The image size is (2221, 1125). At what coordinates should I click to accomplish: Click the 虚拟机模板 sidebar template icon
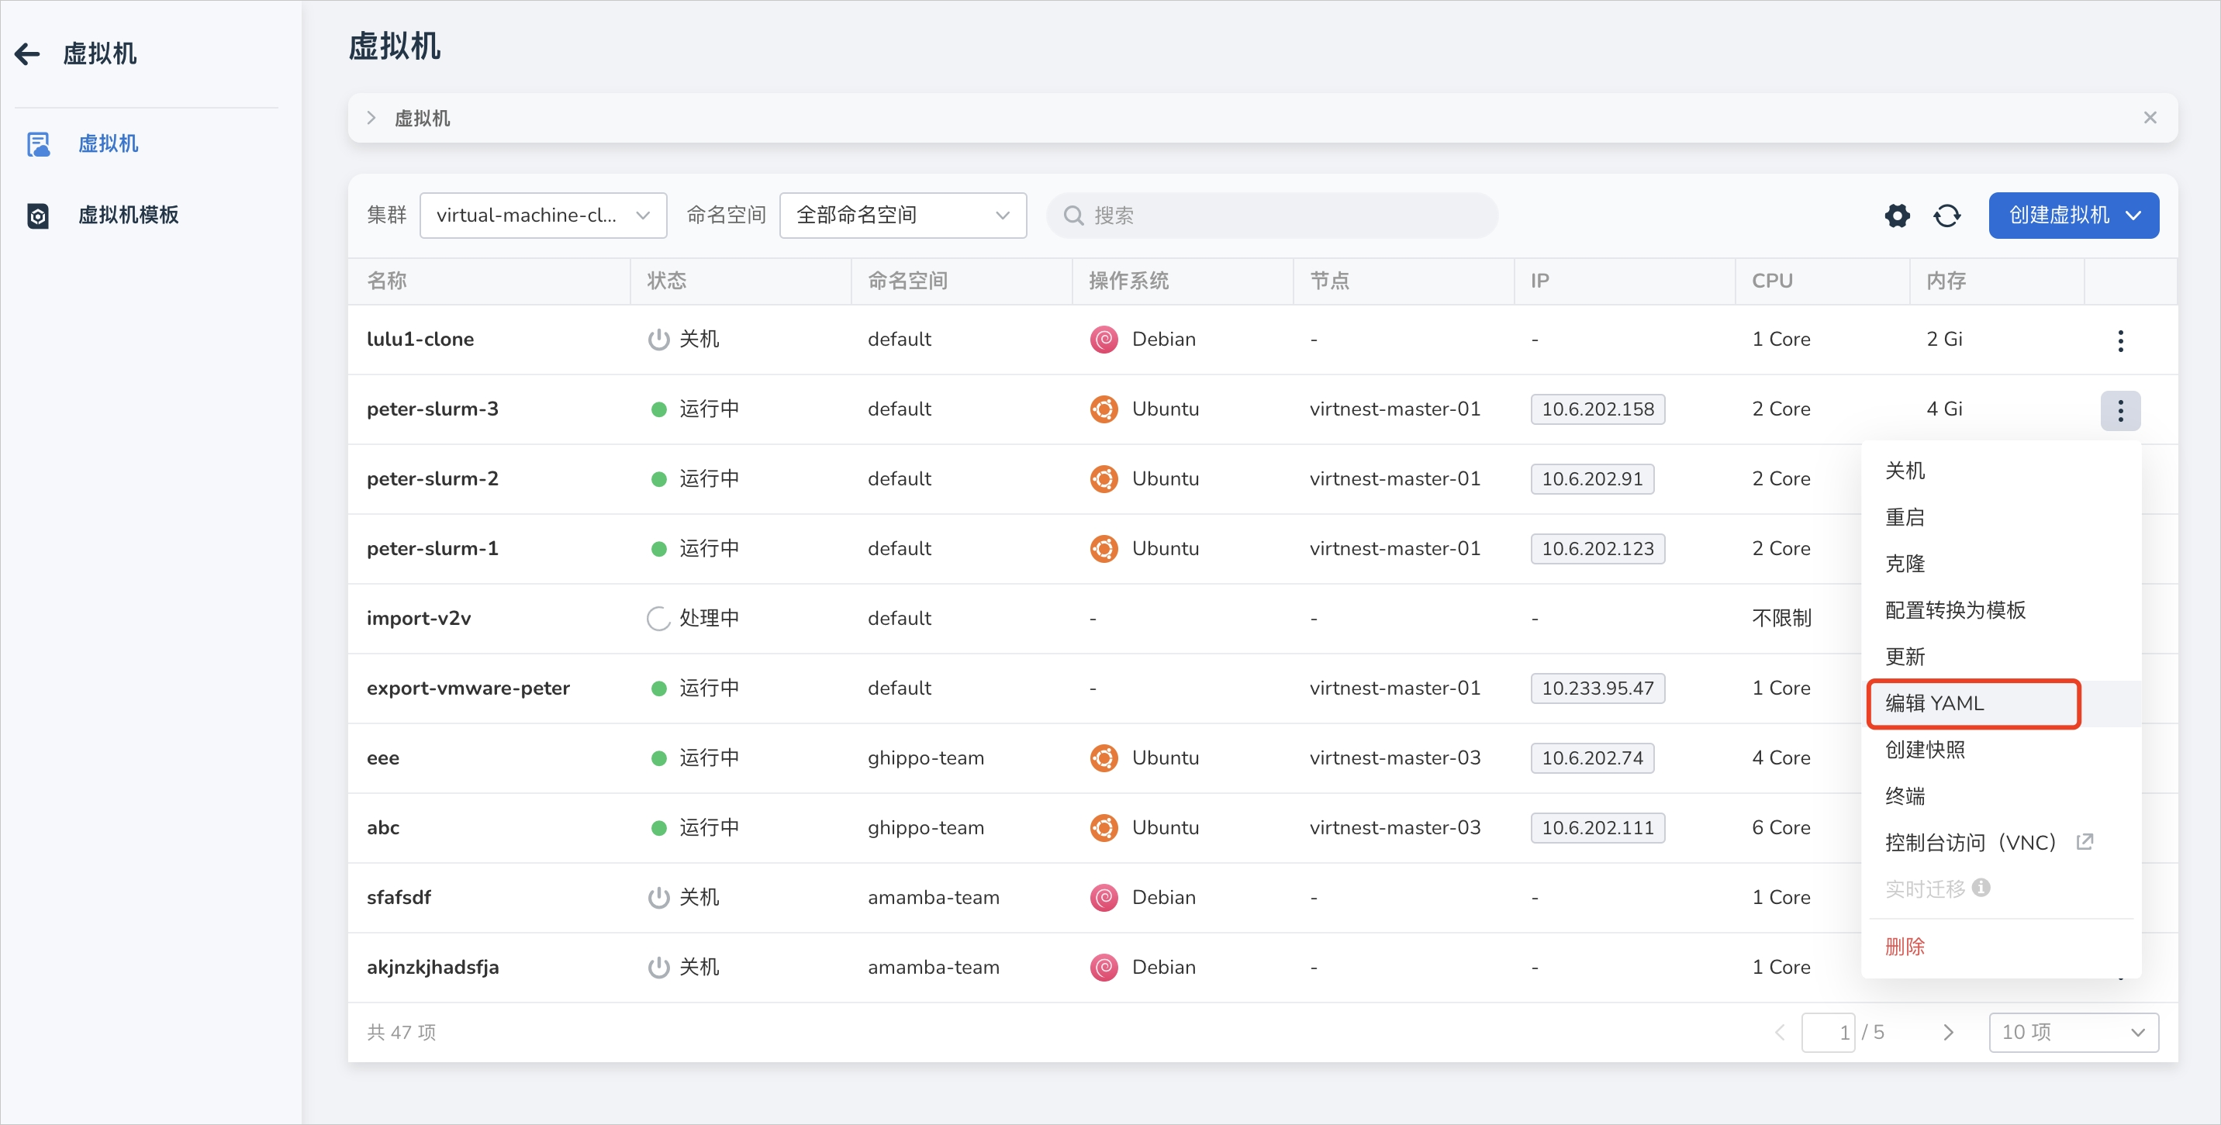tap(38, 216)
